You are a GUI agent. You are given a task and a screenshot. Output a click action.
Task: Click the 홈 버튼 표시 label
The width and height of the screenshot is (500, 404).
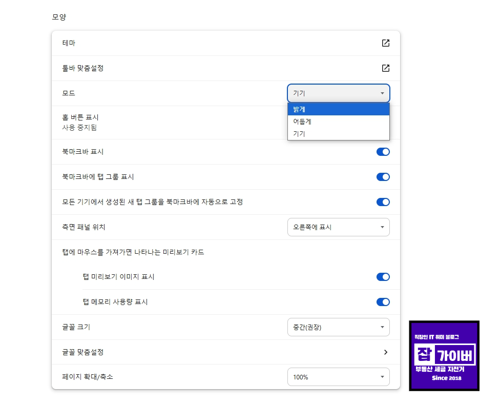(80, 117)
